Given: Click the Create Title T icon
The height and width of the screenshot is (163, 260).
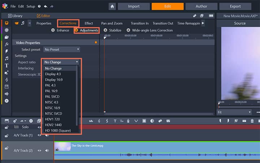Looking at the screenshot, I should (x=115, y=121).
